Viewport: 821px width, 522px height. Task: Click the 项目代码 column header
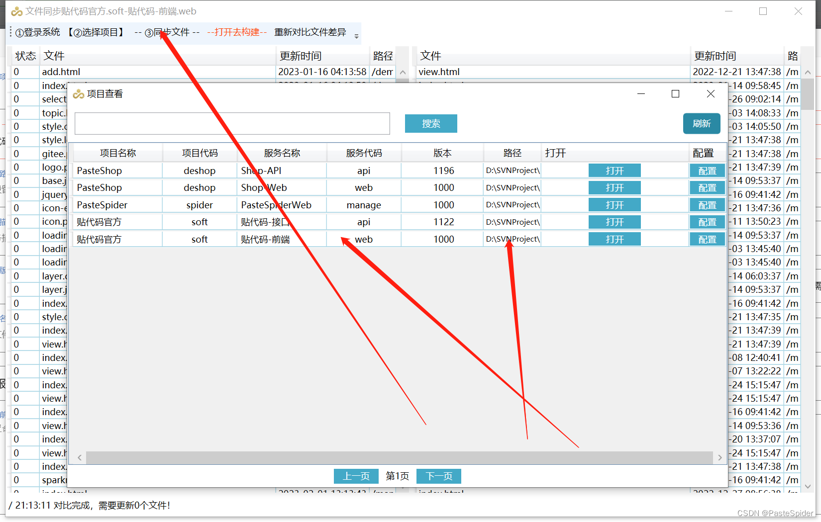point(200,153)
